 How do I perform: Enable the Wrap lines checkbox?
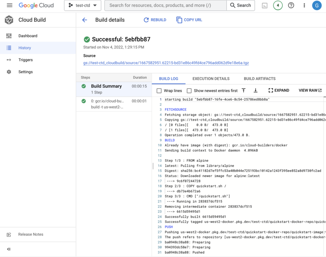pyautogui.click(x=159, y=91)
